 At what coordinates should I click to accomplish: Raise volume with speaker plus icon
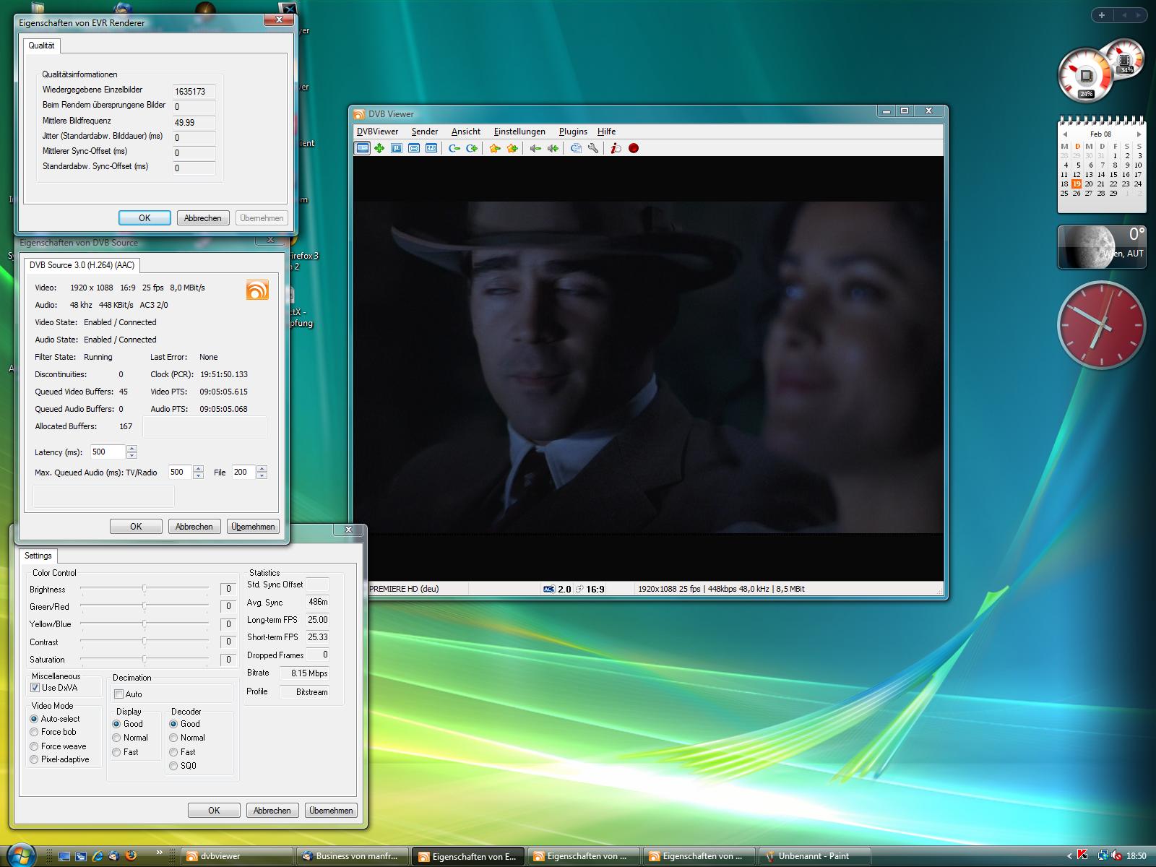click(x=553, y=148)
